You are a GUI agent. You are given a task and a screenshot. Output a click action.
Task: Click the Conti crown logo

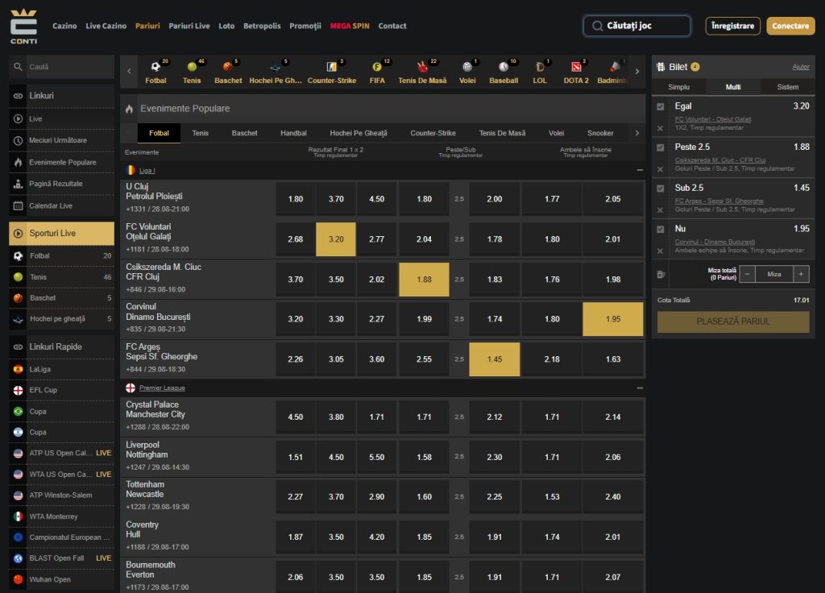point(23,27)
